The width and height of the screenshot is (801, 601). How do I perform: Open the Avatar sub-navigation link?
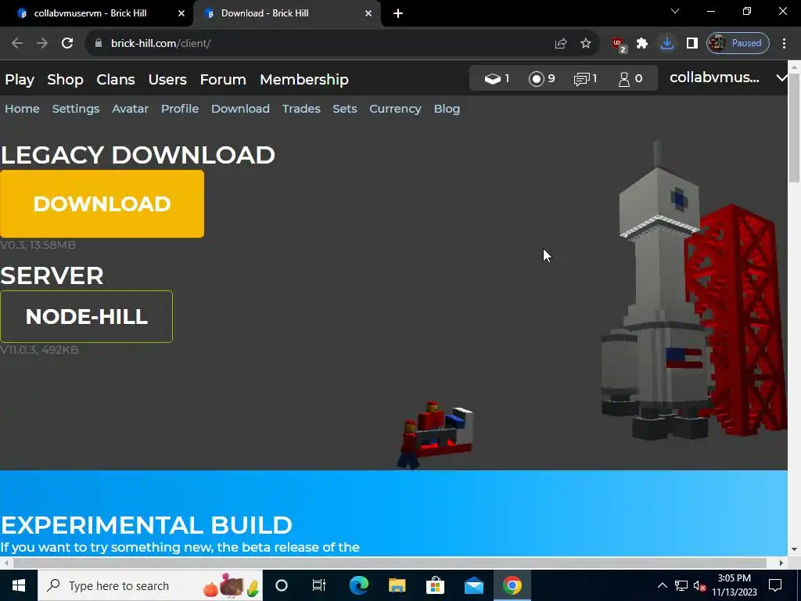click(131, 109)
